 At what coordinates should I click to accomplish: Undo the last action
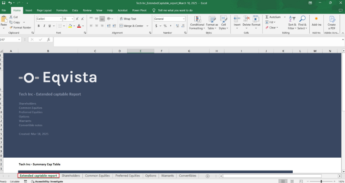10,3
